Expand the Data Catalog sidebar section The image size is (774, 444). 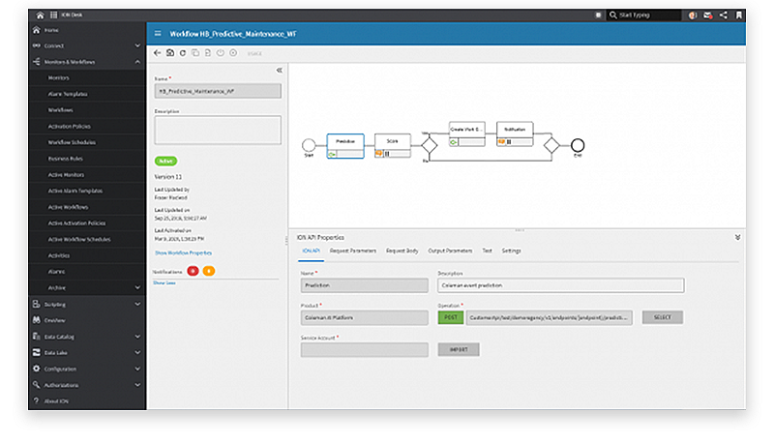87,337
